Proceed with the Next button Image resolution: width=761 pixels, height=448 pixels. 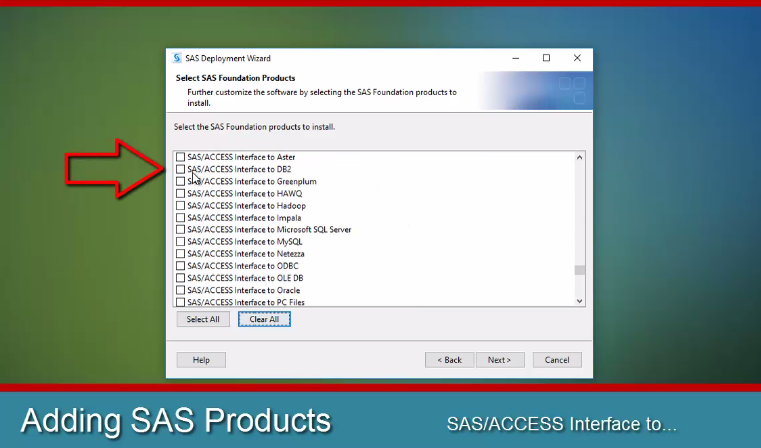click(500, 360)
